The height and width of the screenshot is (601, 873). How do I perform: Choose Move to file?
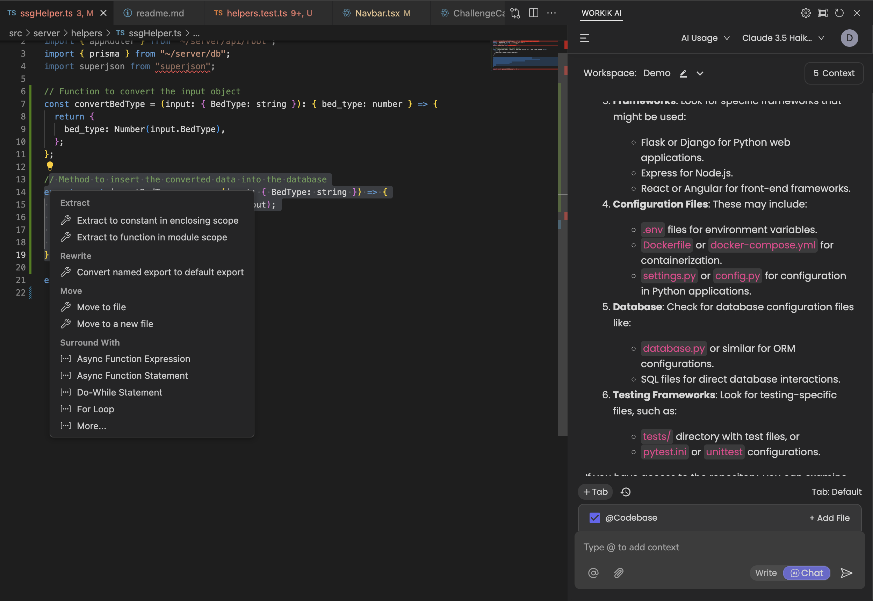(152, 307)
